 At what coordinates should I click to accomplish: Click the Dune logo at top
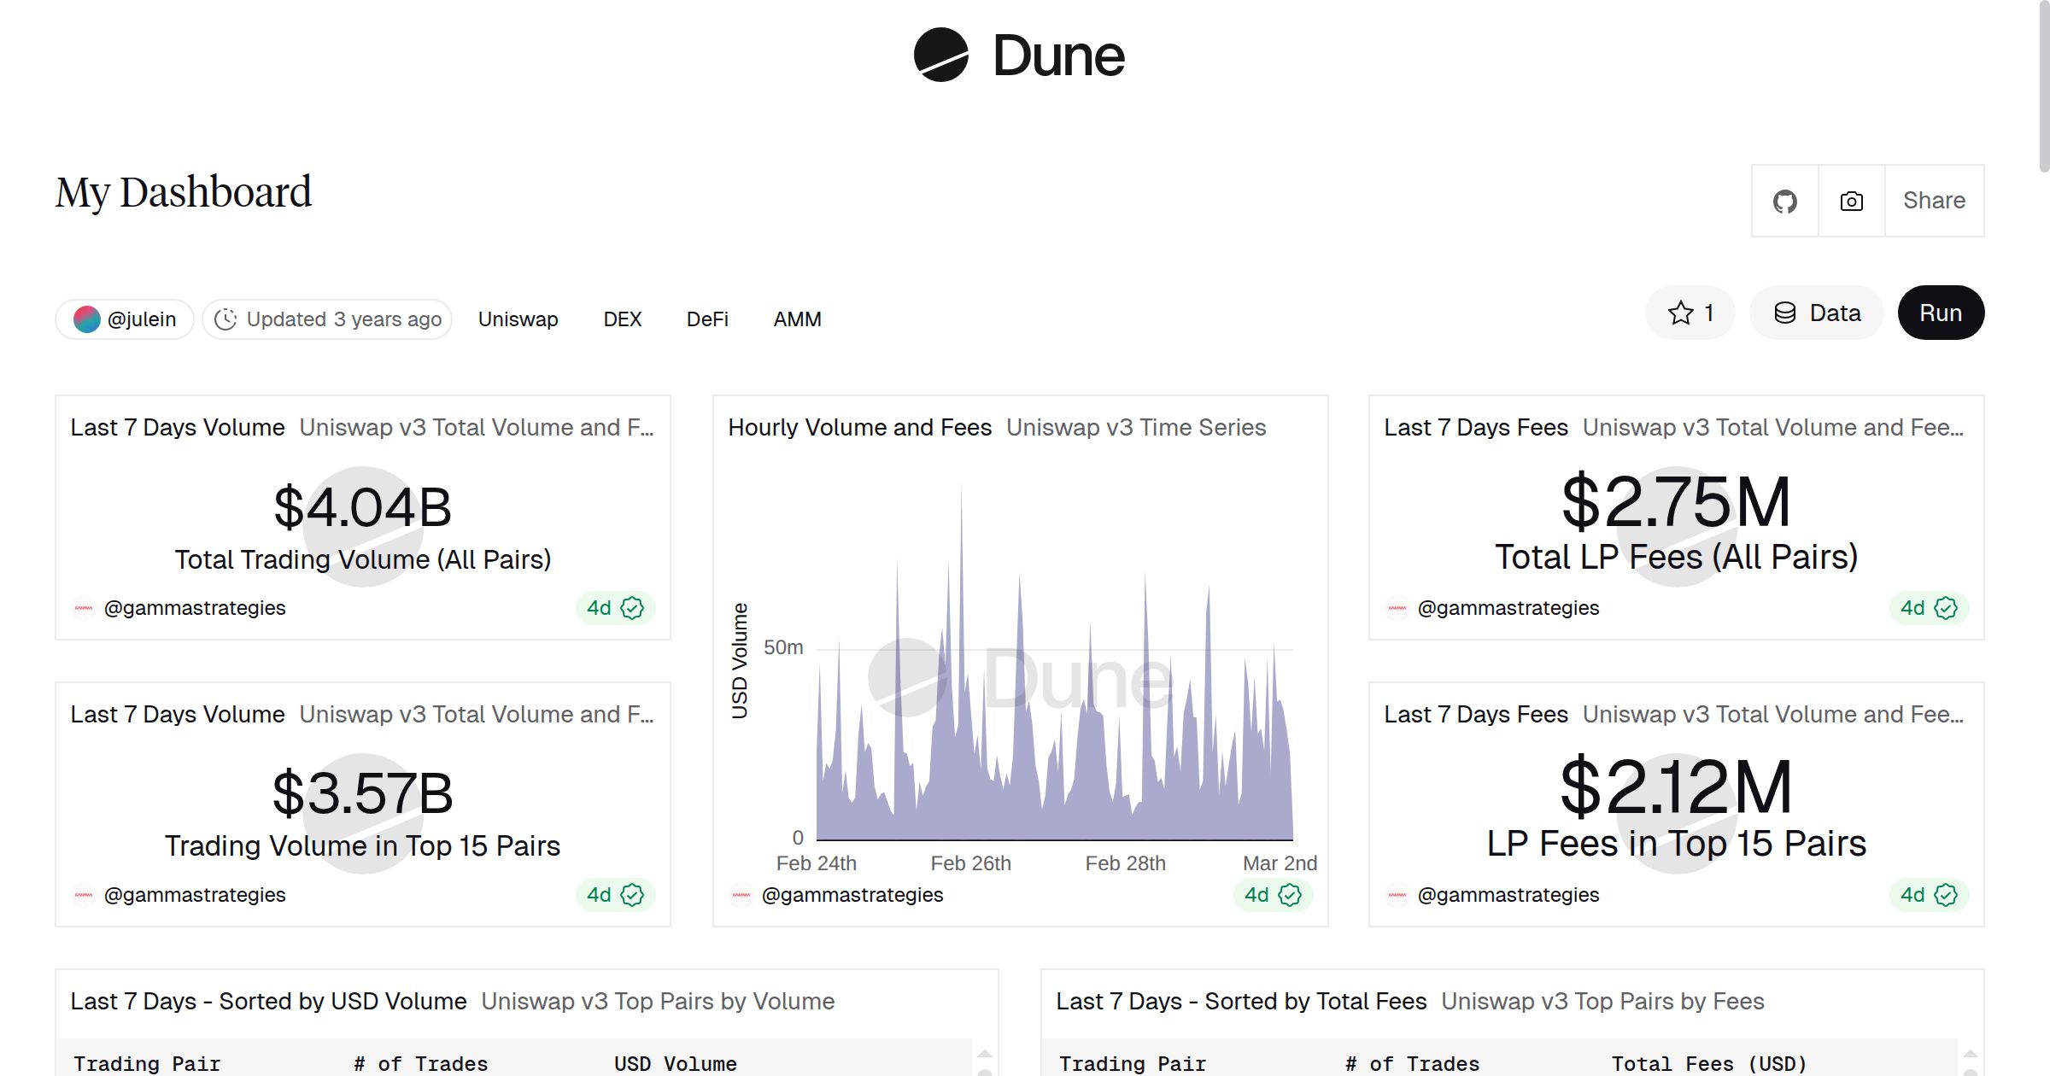(1019, 56)
